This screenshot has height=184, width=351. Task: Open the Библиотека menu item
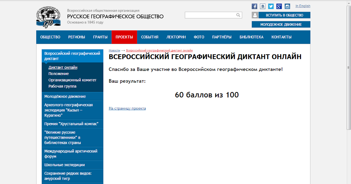point(252,37)
